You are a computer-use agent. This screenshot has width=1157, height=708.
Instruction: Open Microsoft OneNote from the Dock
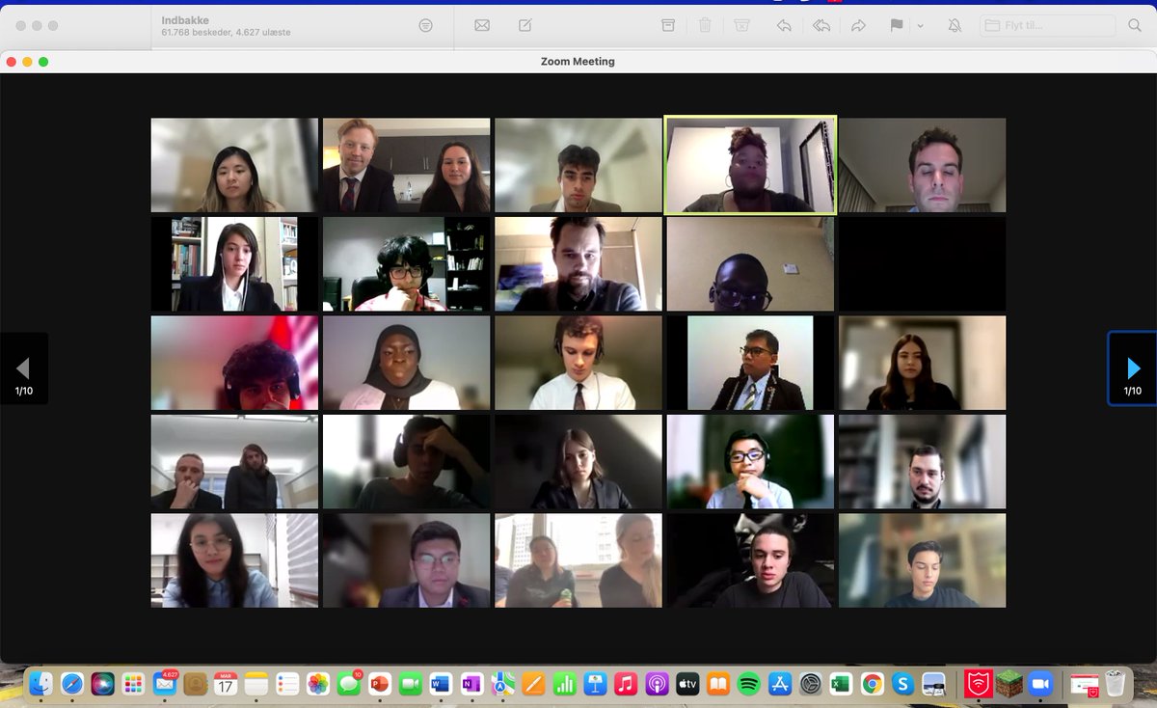point(471,684)
